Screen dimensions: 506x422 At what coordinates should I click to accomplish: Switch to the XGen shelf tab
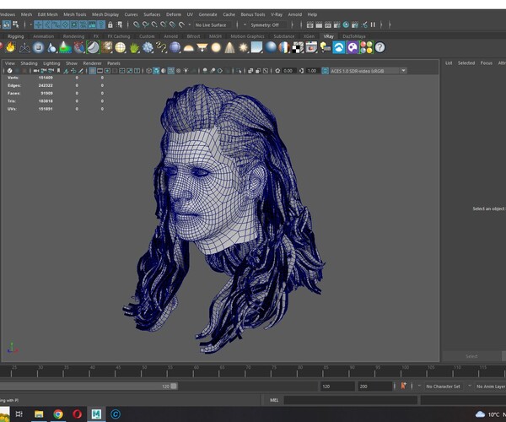(x=309, y=36)
